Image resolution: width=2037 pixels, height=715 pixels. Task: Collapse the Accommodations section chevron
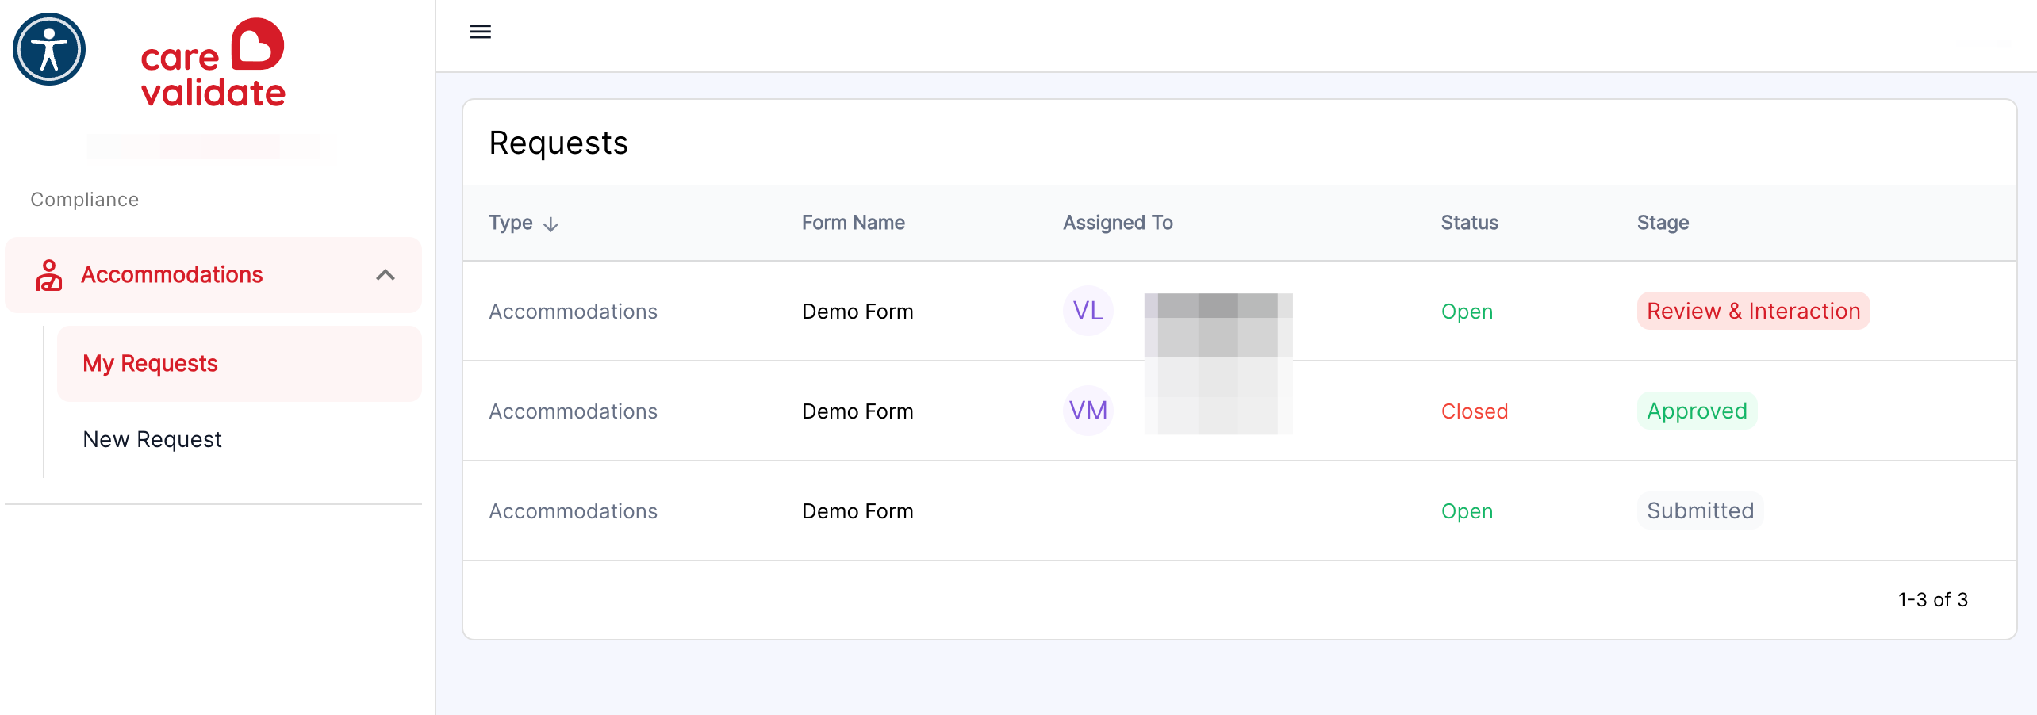[386, 275]
